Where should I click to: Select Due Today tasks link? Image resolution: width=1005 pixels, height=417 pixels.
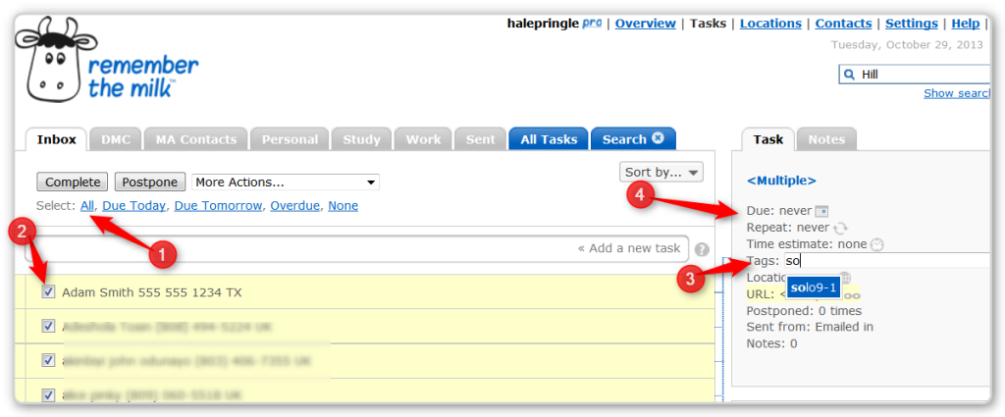133,206
